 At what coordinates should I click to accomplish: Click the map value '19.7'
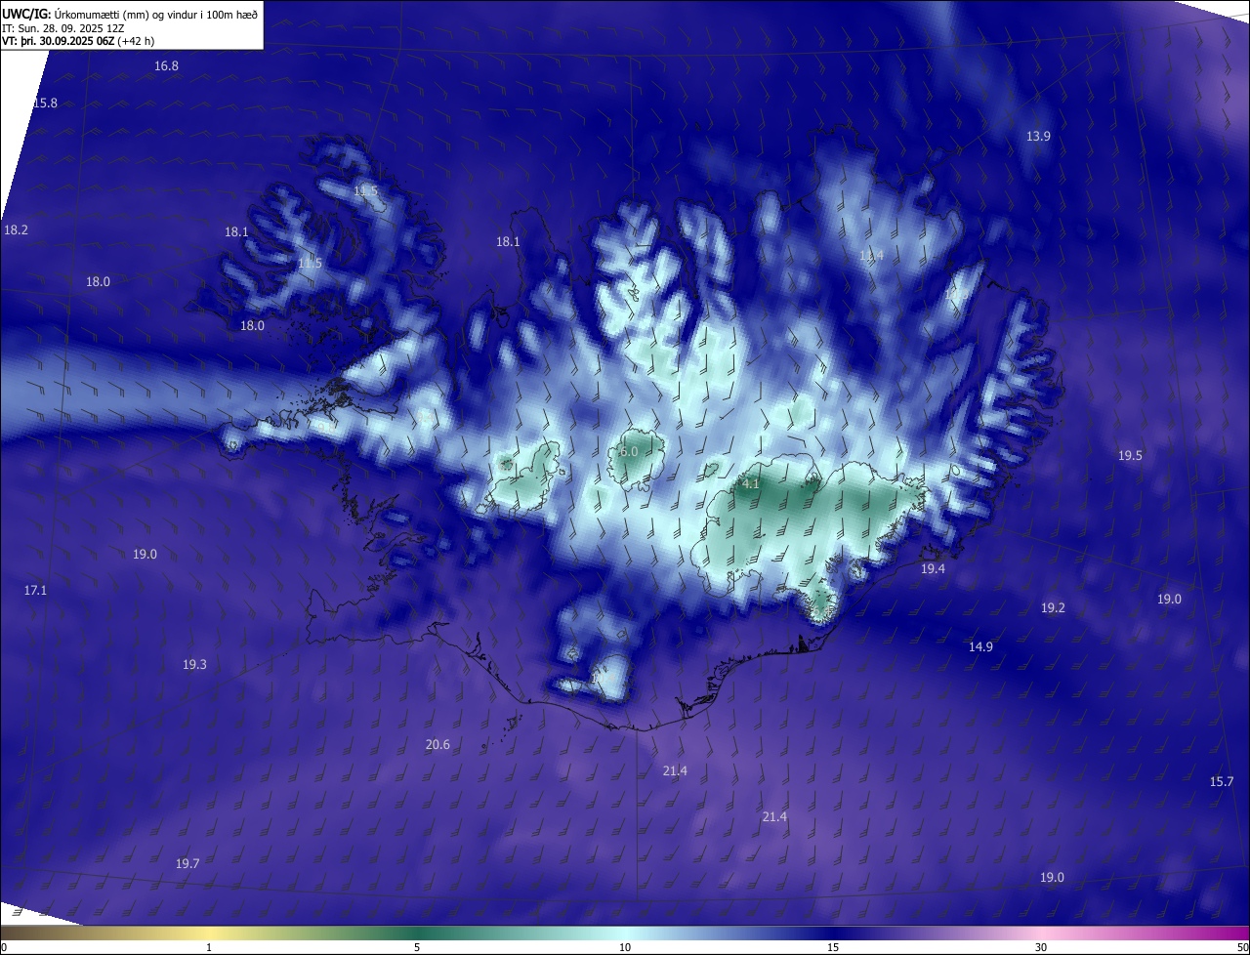[x=187, y=864]
